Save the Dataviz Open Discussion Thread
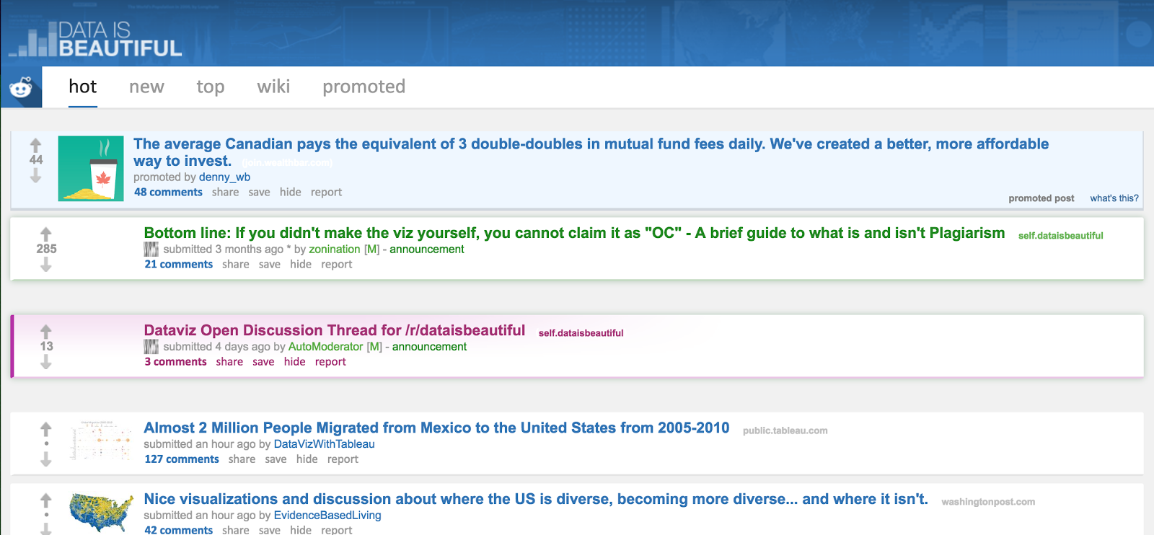Viewport: 1154px width, 535px height. (x=263, y=361)
